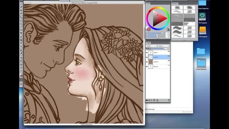Hide Layer 3 using its eye icon
Screen dimensions: 229x129
click(147, 62)
